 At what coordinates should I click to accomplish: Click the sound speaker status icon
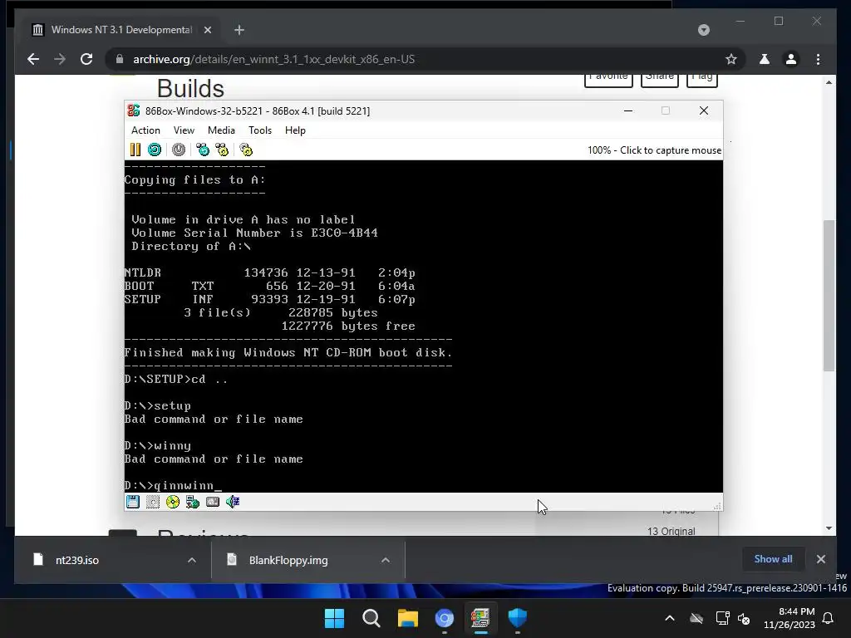(x=233, y=502)
